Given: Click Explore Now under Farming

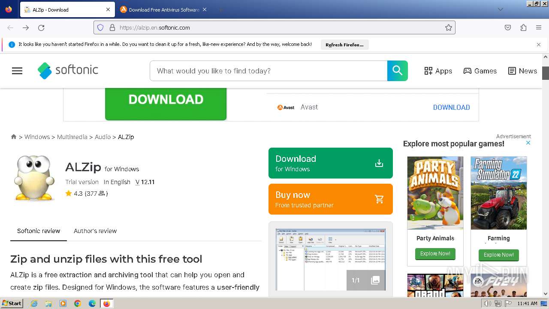Looking at the screenshot, I should point(499,255).
